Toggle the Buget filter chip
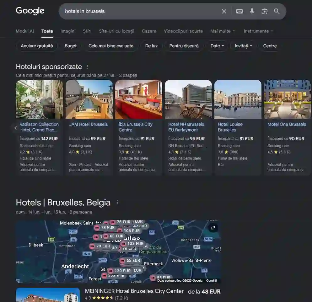 tap(71, 46)
